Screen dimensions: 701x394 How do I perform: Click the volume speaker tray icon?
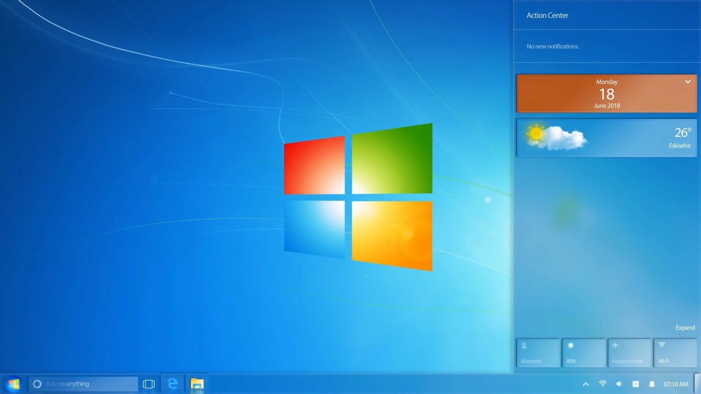(619, 384)
